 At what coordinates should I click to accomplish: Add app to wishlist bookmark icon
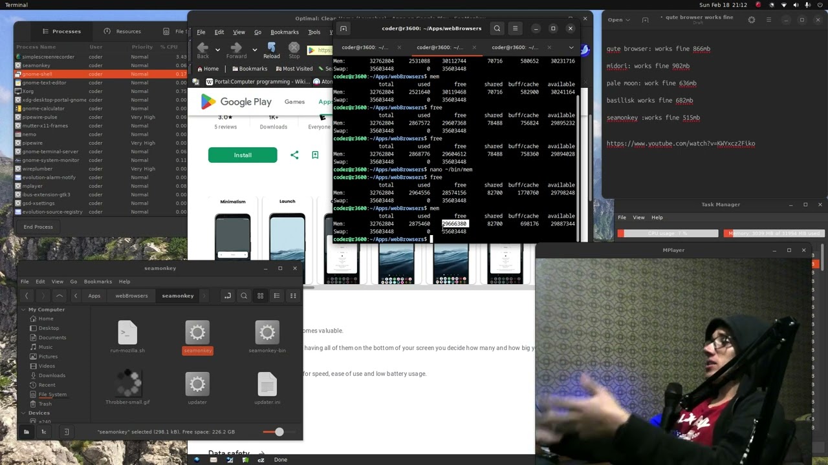coord(315,155)
